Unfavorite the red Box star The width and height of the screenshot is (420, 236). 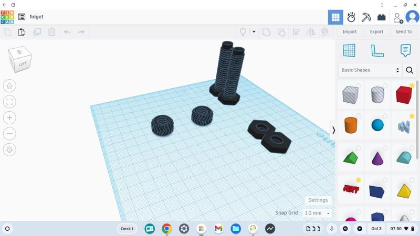point(412,85)
